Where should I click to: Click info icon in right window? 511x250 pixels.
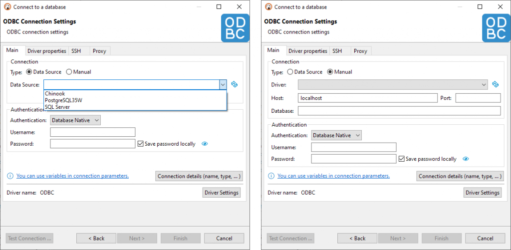[x=271, y=176]
